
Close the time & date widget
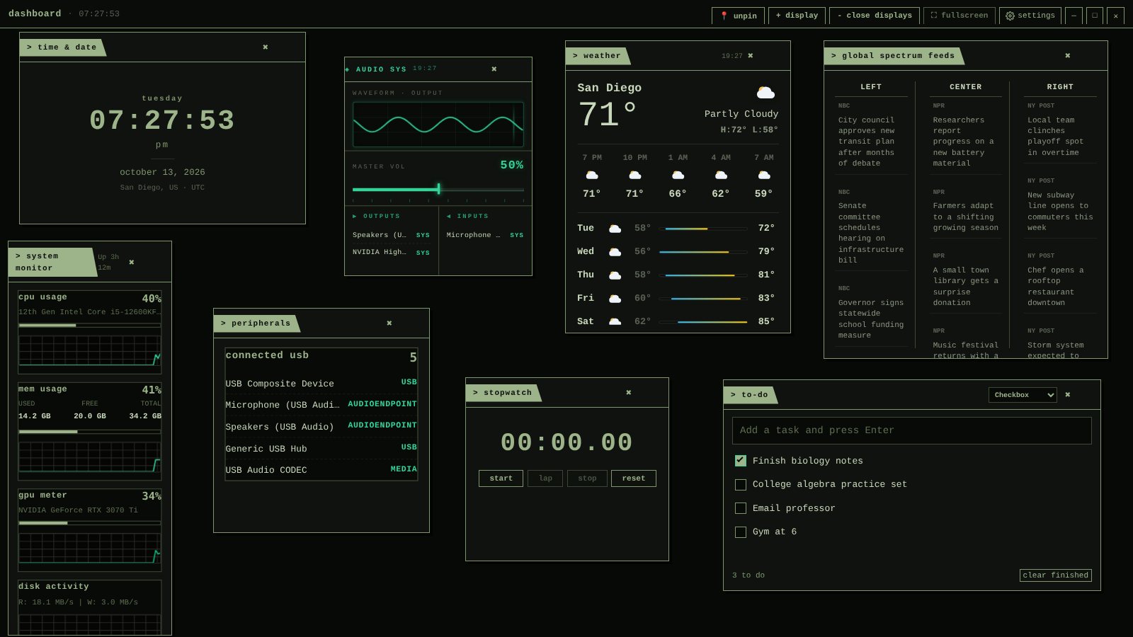pyautogui.click(x=266, y=47)
